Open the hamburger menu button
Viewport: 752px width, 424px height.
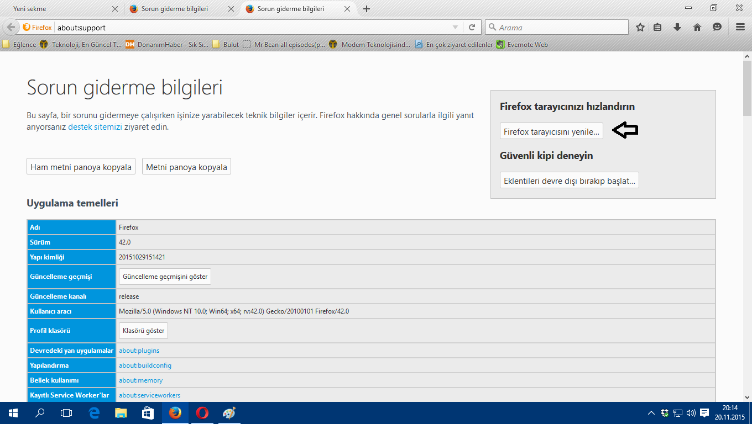coord(741,27)
